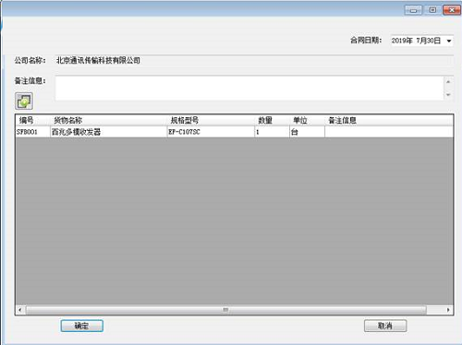The image size is (462, 345).
Task: Minimize the dialog window
Action: pos(413,10)
